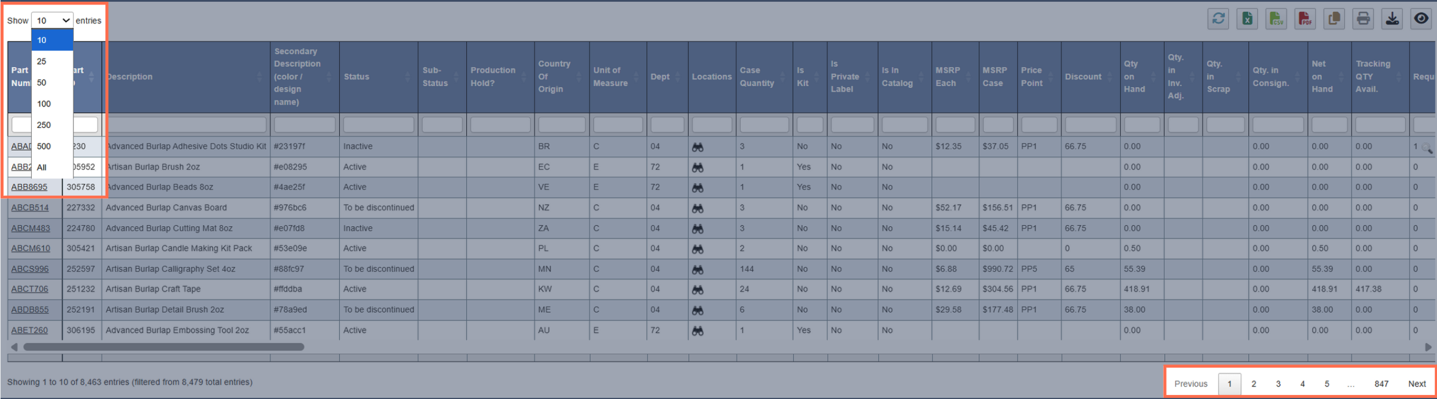Copy table data to clipboard
Viewport: 1437px width, 399px height.
(x=1334, y=19)
